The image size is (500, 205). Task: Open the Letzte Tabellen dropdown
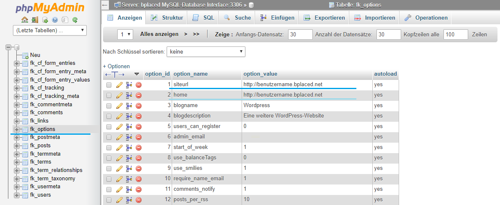pos(50,31)
